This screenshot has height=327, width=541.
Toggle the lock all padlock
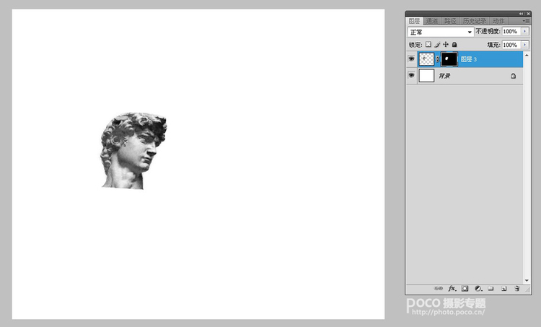[454, 45]
